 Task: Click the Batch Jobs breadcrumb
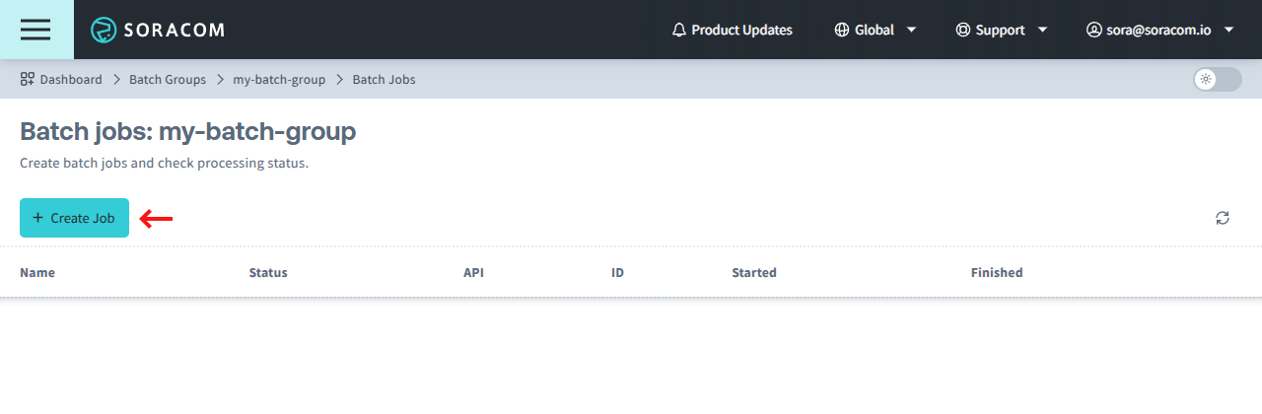(x=385, y=79)
